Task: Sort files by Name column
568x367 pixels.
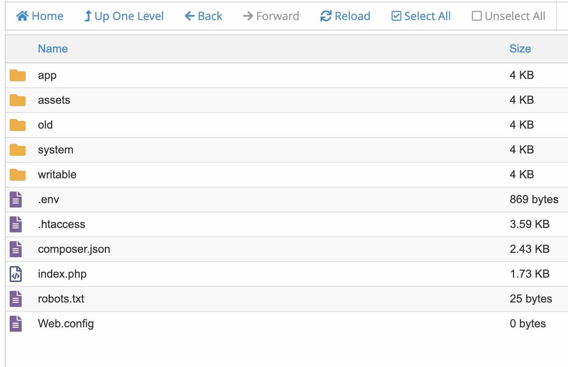Action: tap(53, 49)
